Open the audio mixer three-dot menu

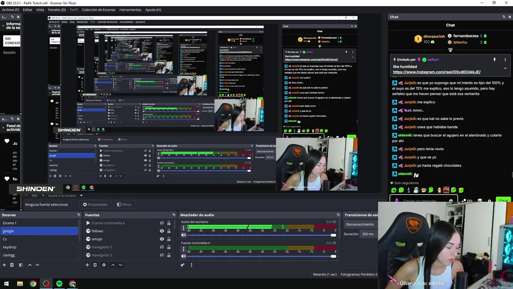191,265
